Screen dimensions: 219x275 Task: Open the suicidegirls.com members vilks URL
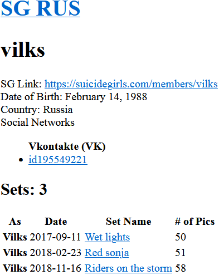(x=131, y=84)
